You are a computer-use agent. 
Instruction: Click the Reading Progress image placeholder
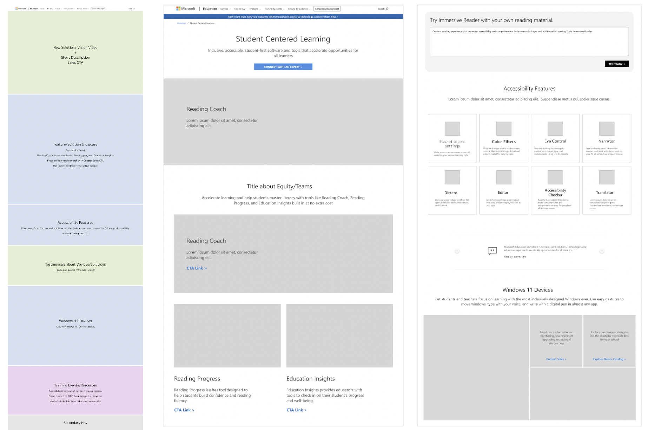227,335
